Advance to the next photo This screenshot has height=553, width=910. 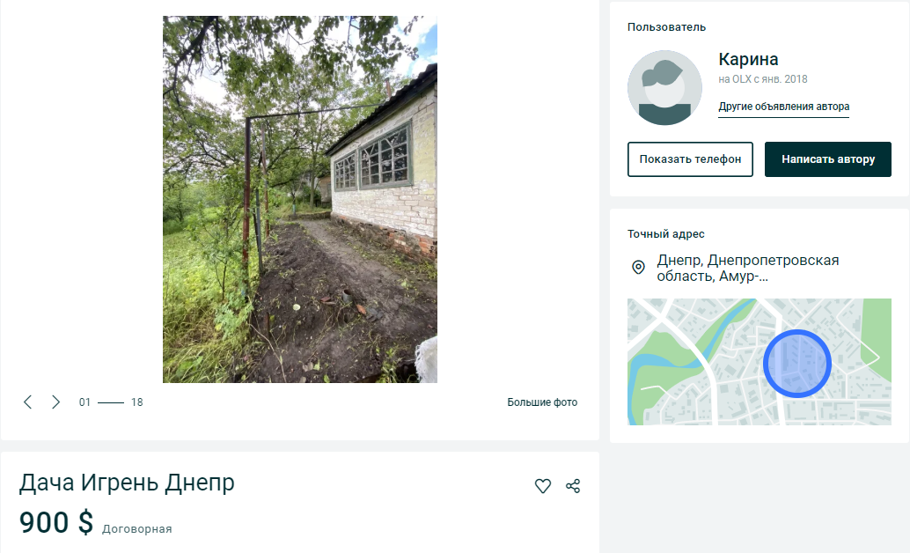[55, 402]
